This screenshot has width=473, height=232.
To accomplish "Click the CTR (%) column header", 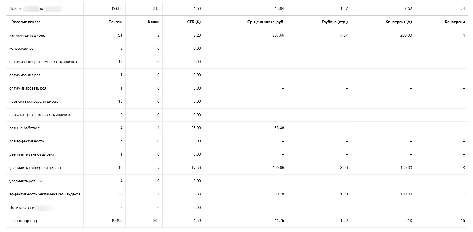I will click(x=194, y=22).
